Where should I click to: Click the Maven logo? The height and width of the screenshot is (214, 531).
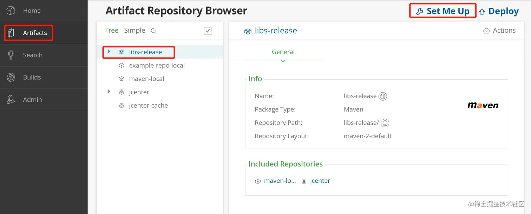click(x=483, y=105)
